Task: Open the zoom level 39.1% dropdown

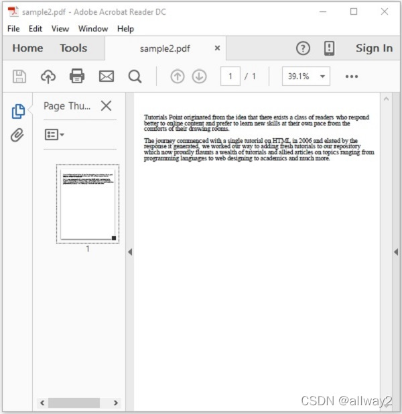Action: (306, 76)
